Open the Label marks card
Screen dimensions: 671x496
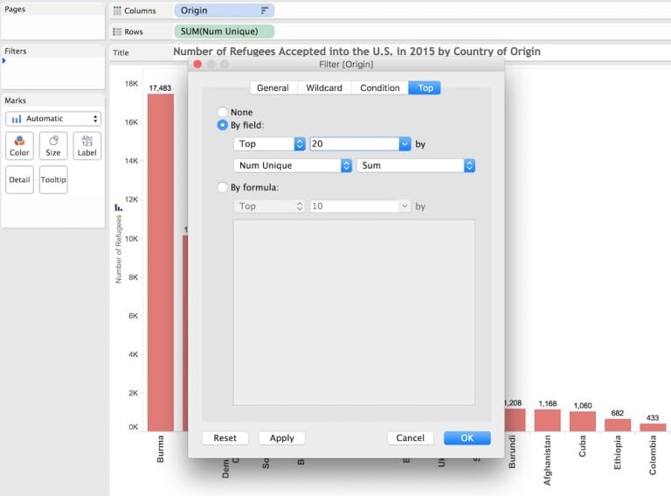[86, 145]
